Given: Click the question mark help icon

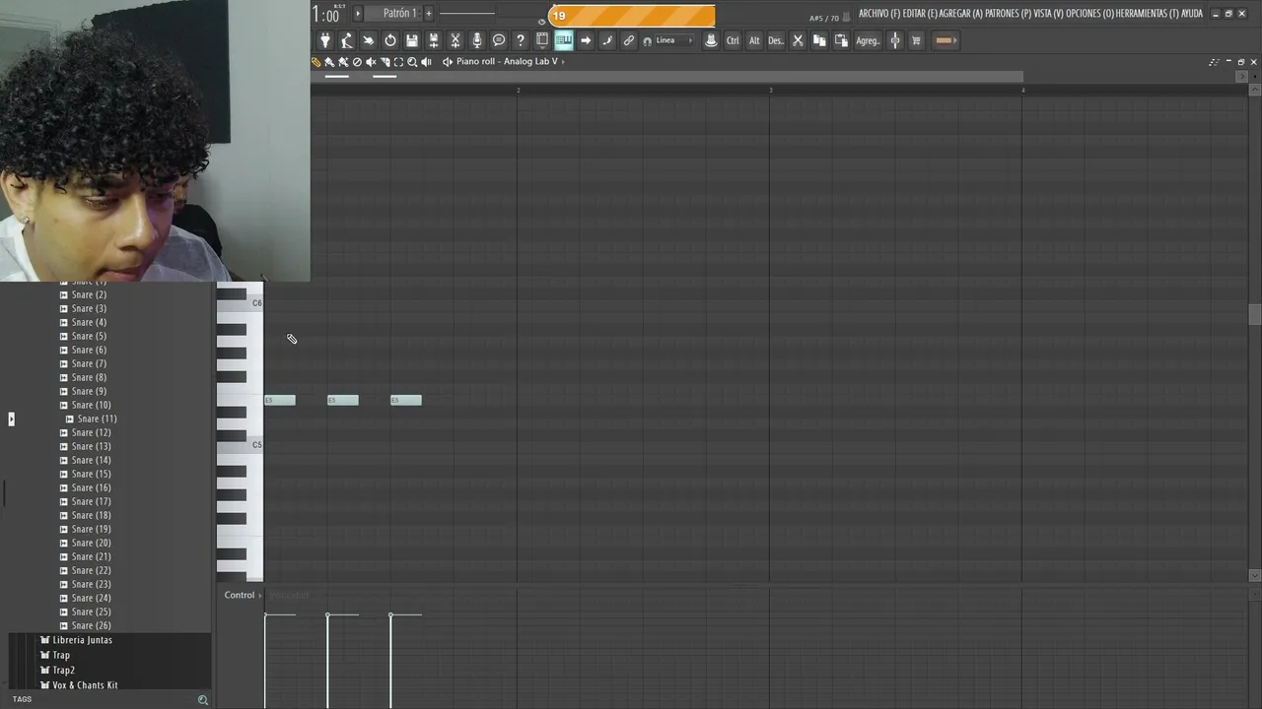Looking at the screenshot, I should (x=521, y=40).
